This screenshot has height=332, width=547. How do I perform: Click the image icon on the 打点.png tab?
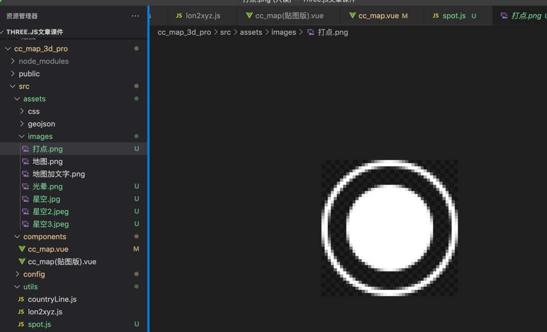pyautogui.click(x=504, y=16)
